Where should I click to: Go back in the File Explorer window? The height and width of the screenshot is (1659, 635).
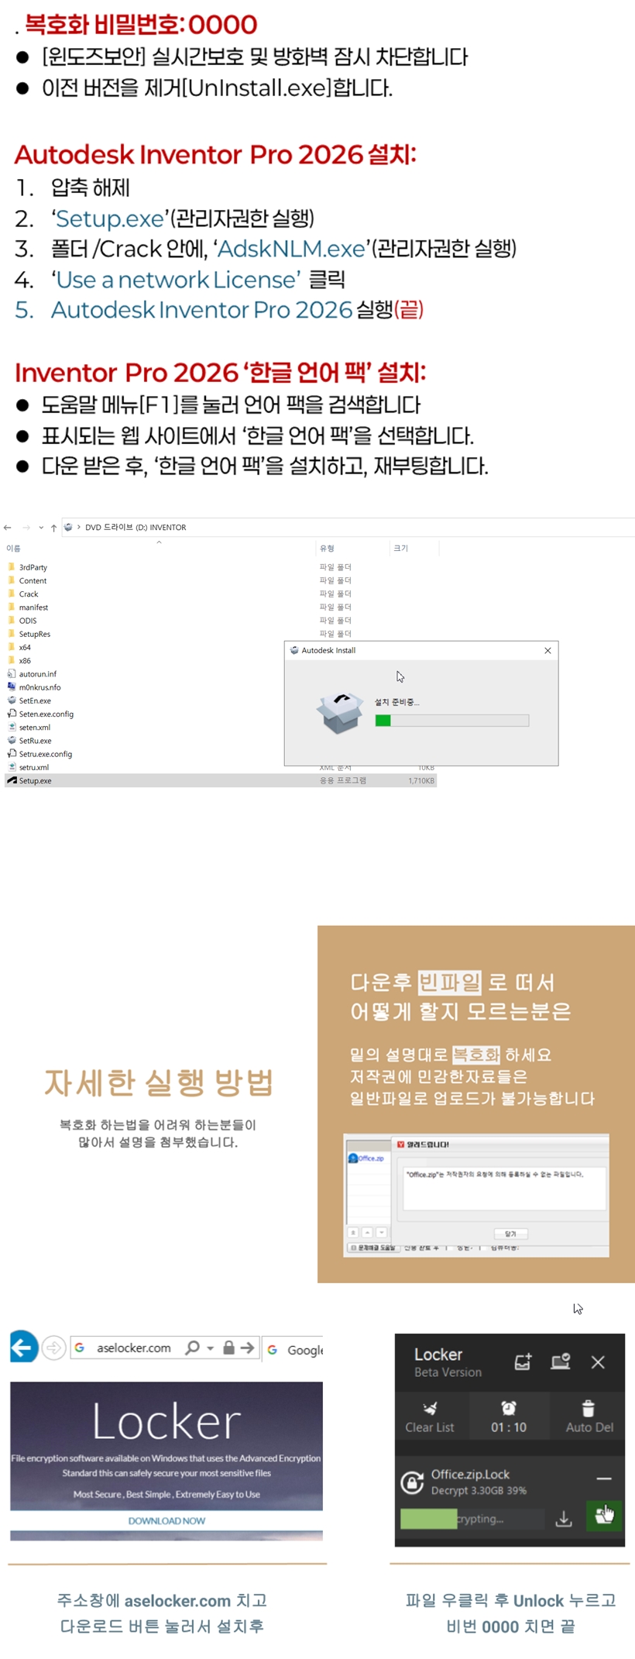pyautogui.click(x=8, y=528)
